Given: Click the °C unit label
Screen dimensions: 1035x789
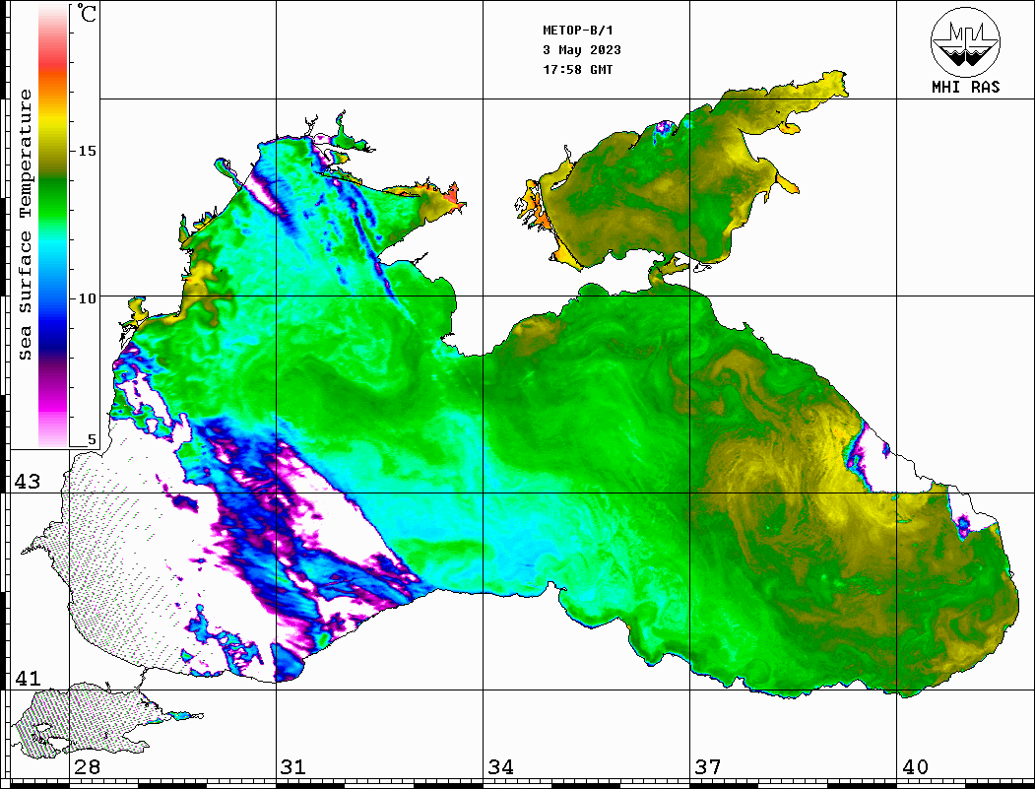Looking at the screenshot, I should (87, 13).
